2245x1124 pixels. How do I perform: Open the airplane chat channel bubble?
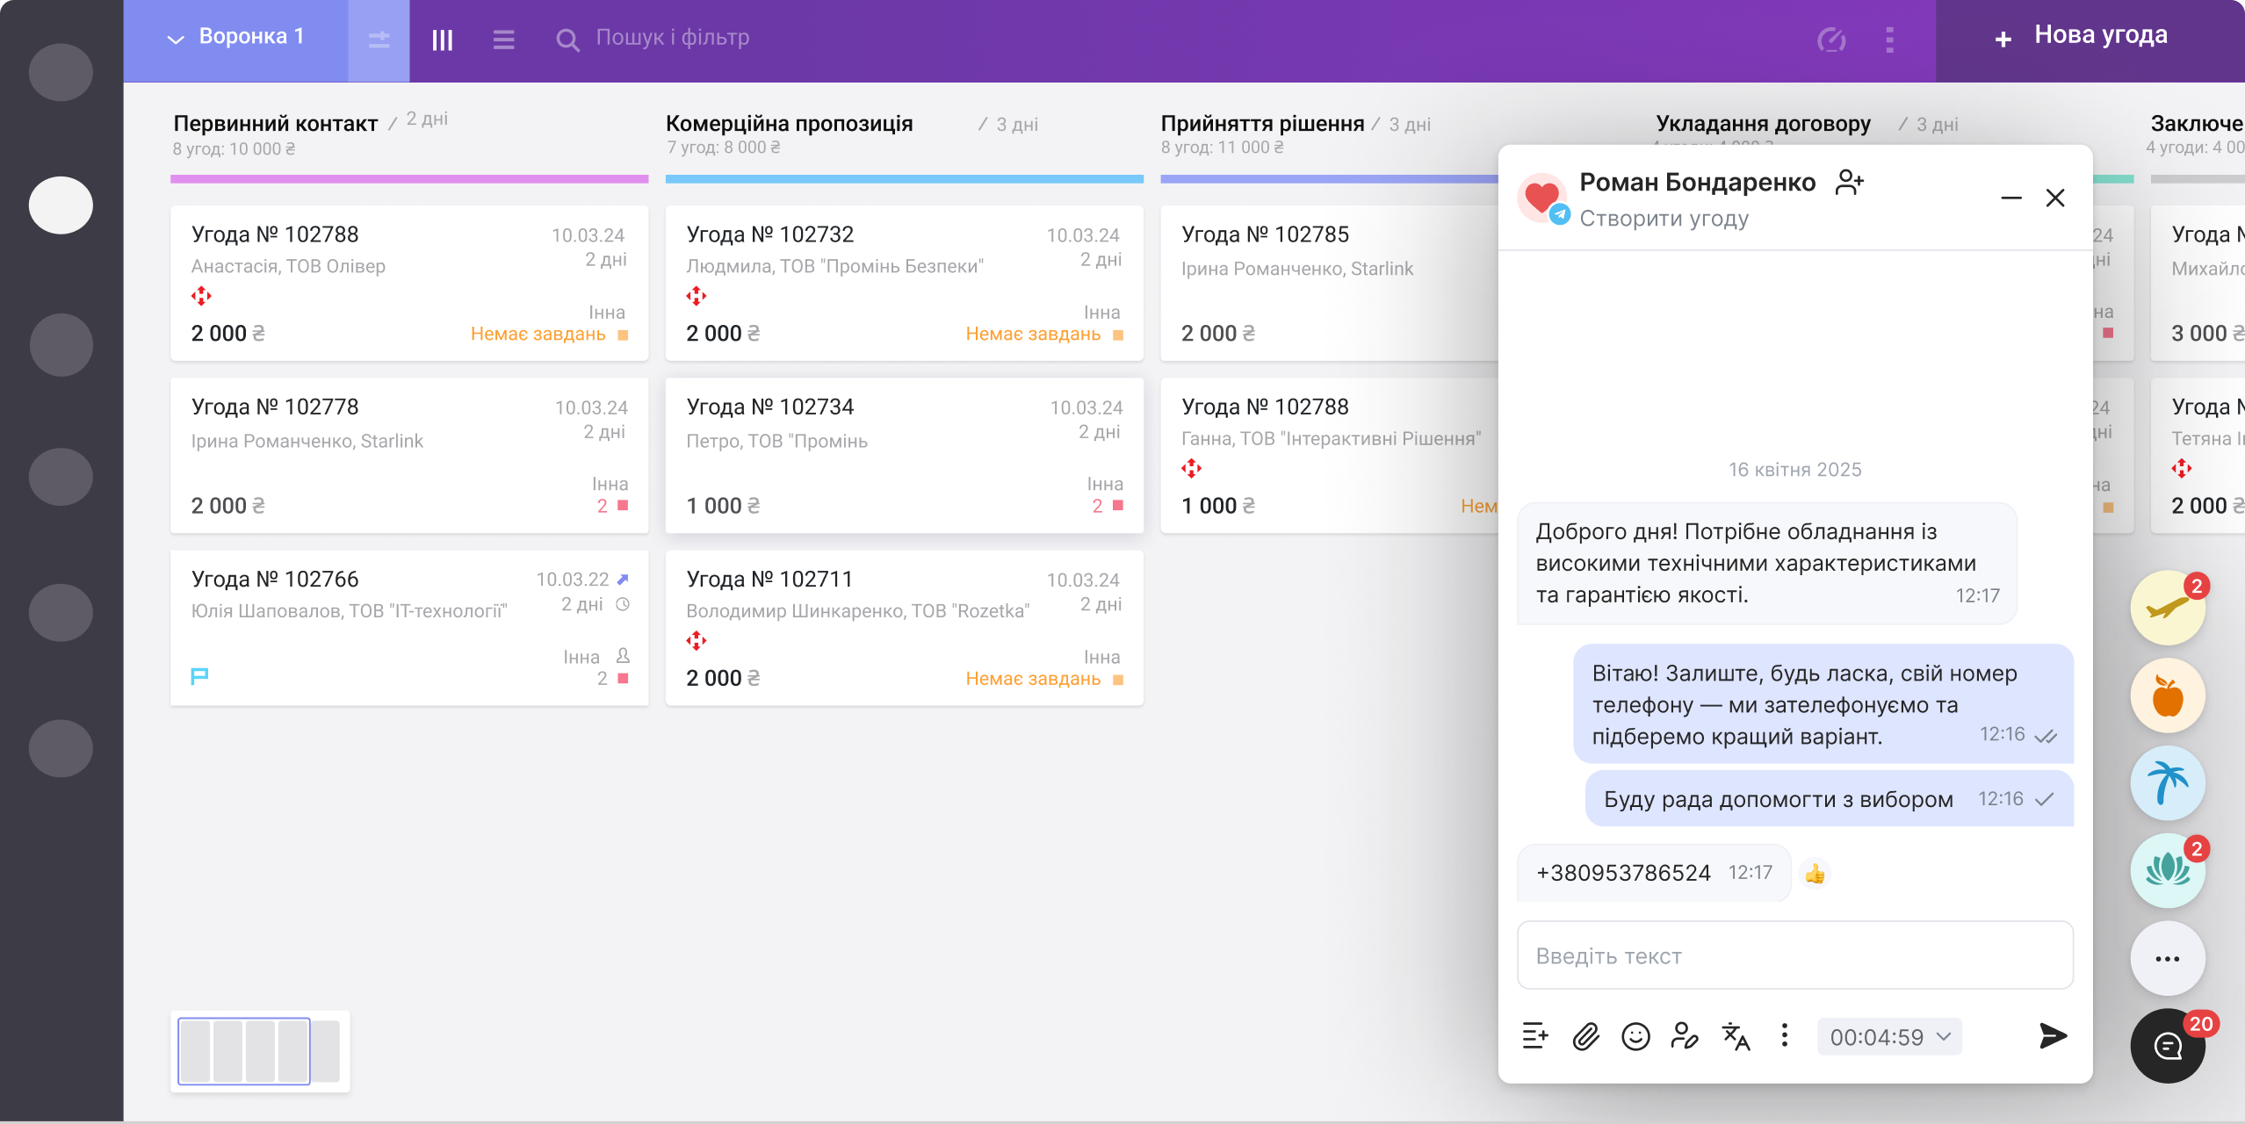tap(2168, 608)
